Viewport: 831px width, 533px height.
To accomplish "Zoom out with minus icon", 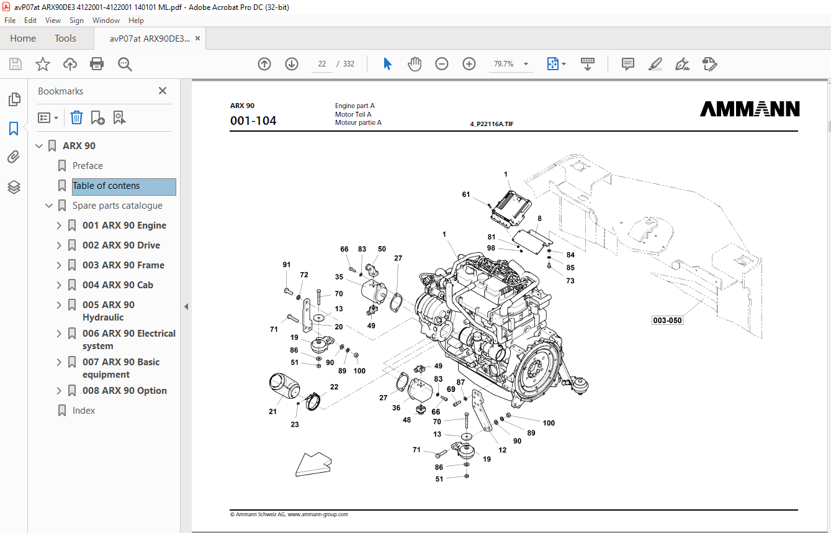I will pos(442,64).
